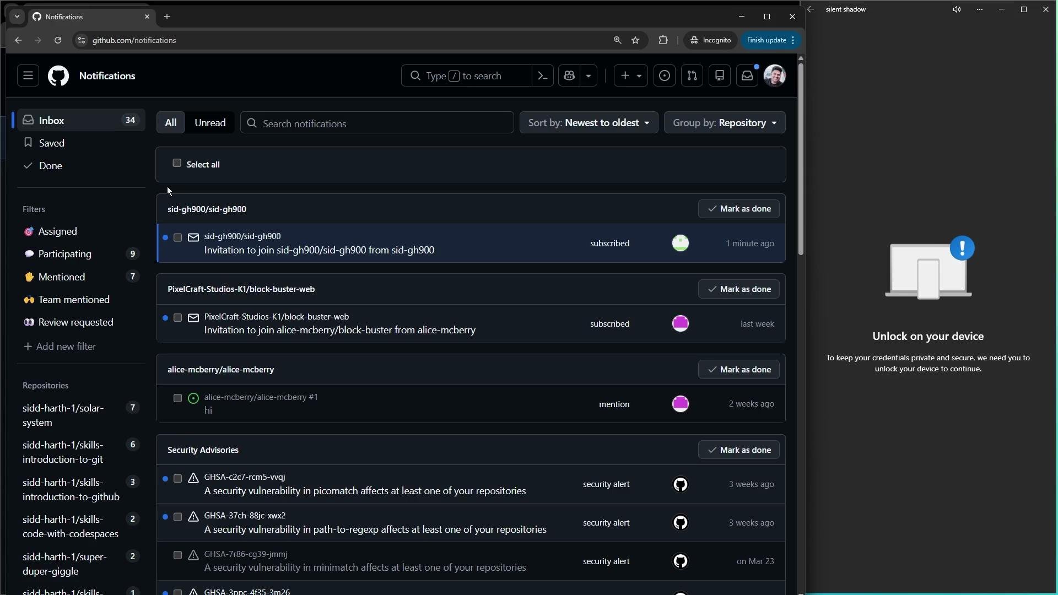Check the sid-gh900 invitation notification checkbox
1058x595 pixels.
coord(177,237)
